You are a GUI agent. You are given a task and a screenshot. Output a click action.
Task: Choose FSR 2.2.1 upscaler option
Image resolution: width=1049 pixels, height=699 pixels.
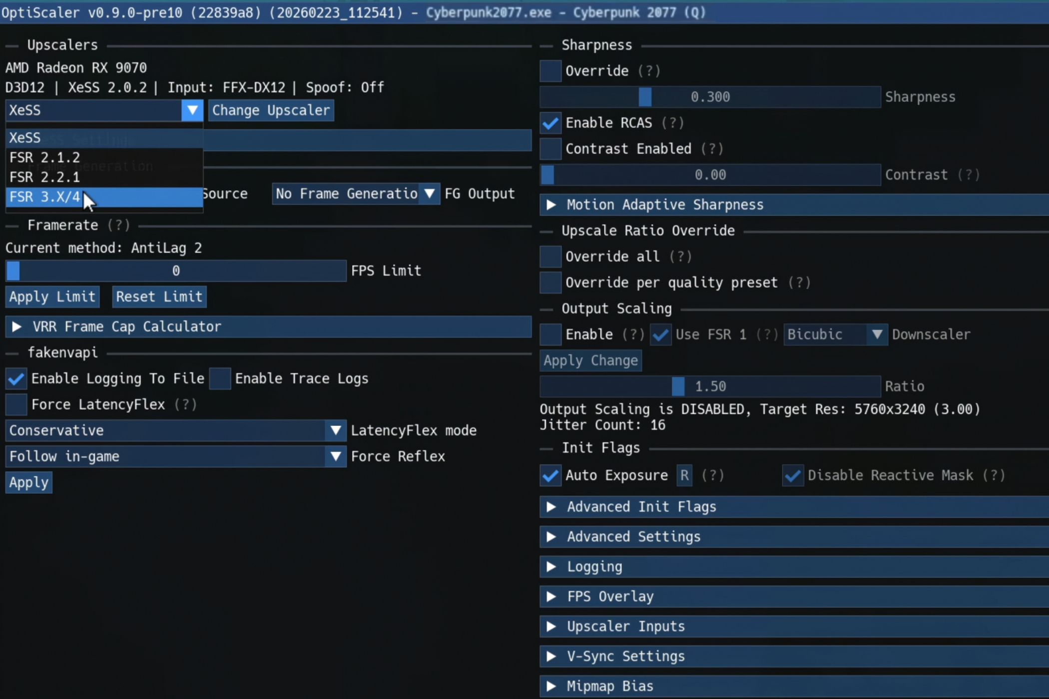[104, 177]
